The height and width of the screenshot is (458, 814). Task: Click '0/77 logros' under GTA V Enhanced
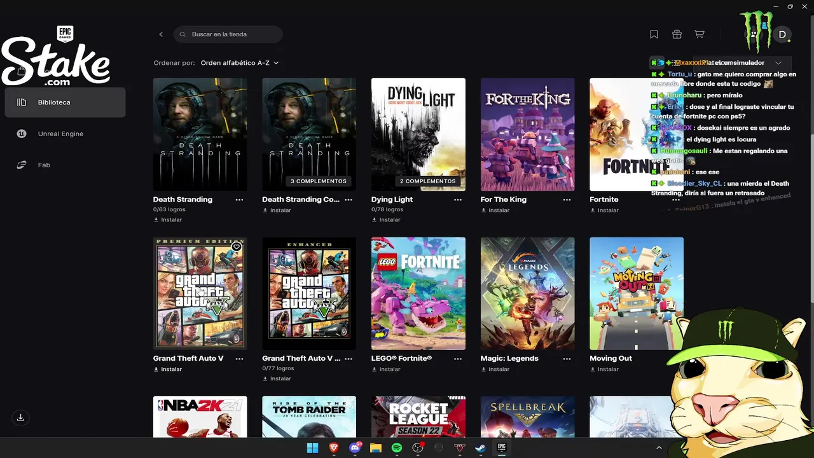pyautogui.click(x=278, y=368)
